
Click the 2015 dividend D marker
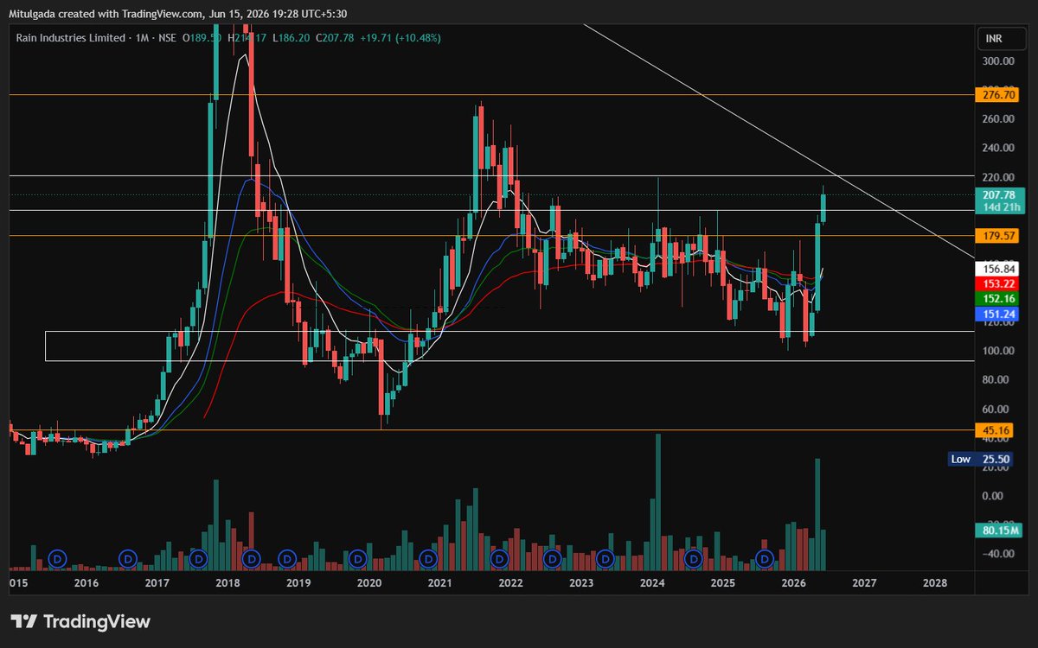[x=58, y=559]
